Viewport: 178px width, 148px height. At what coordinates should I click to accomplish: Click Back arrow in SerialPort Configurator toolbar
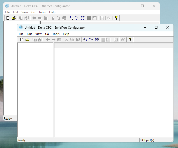tap(48, 40)
